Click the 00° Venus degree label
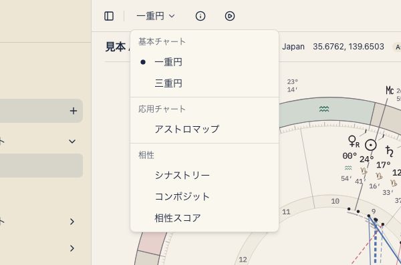 350,156
